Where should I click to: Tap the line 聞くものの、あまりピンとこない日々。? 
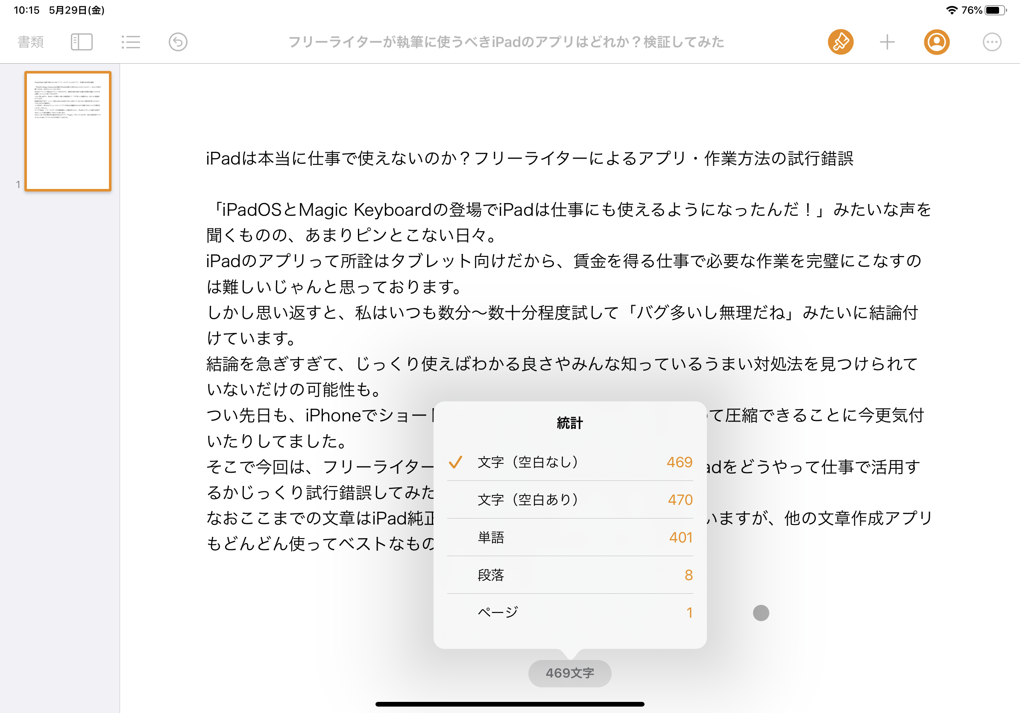[352, 235]
